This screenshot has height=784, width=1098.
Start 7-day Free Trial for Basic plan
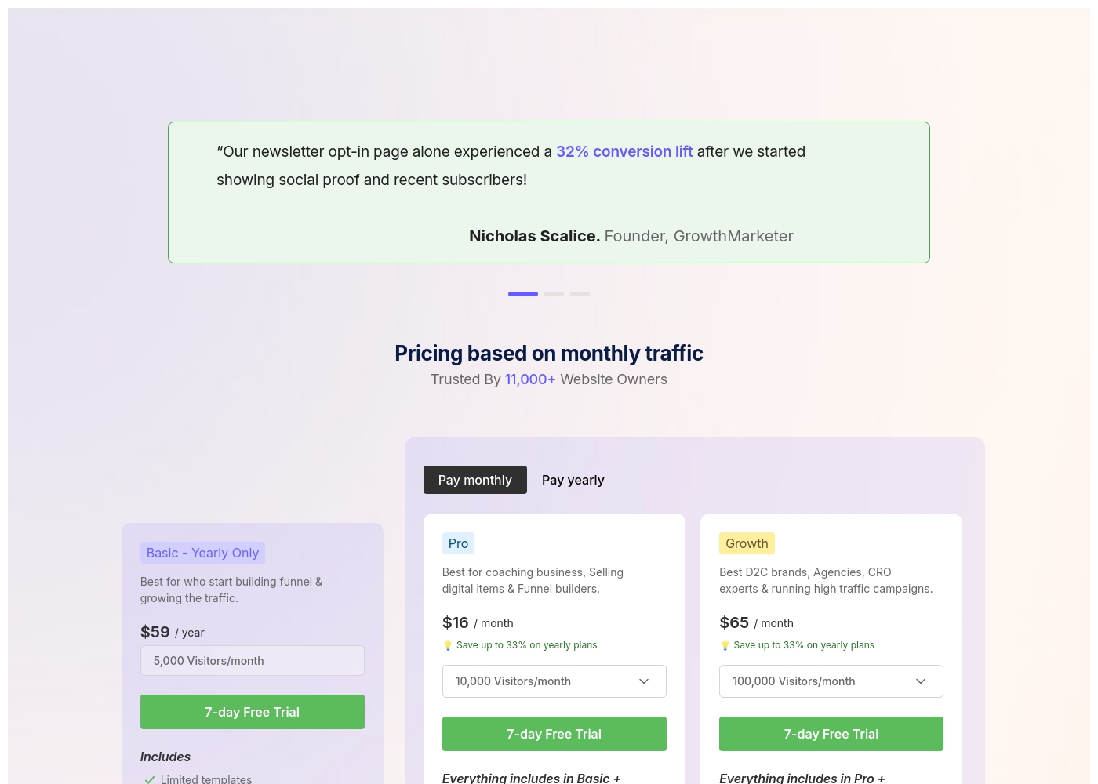click(x=253, y=712)
